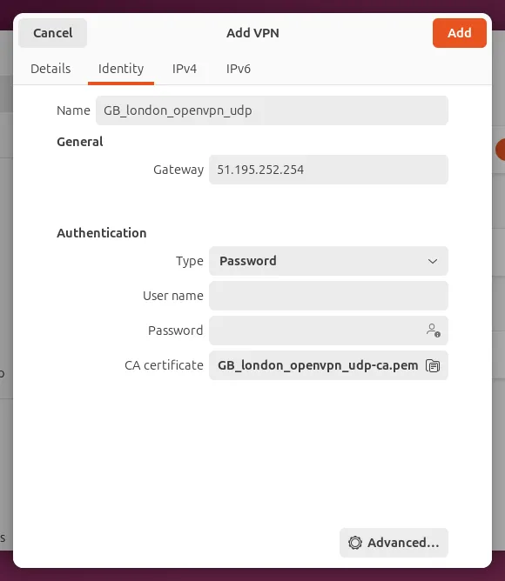Open the IPv6 tab
This screenshot has height=581, width=505.
[x=239, y=69]
